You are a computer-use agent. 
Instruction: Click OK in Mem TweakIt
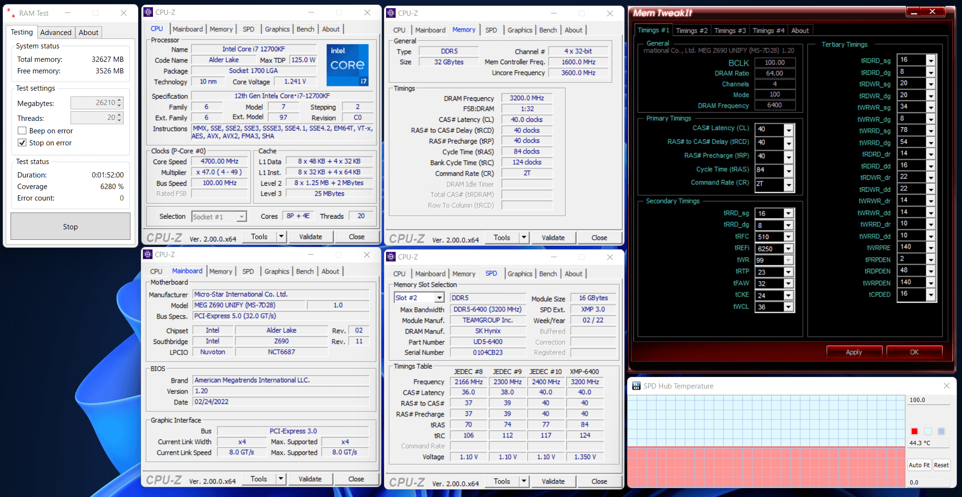tap(914, 352)
